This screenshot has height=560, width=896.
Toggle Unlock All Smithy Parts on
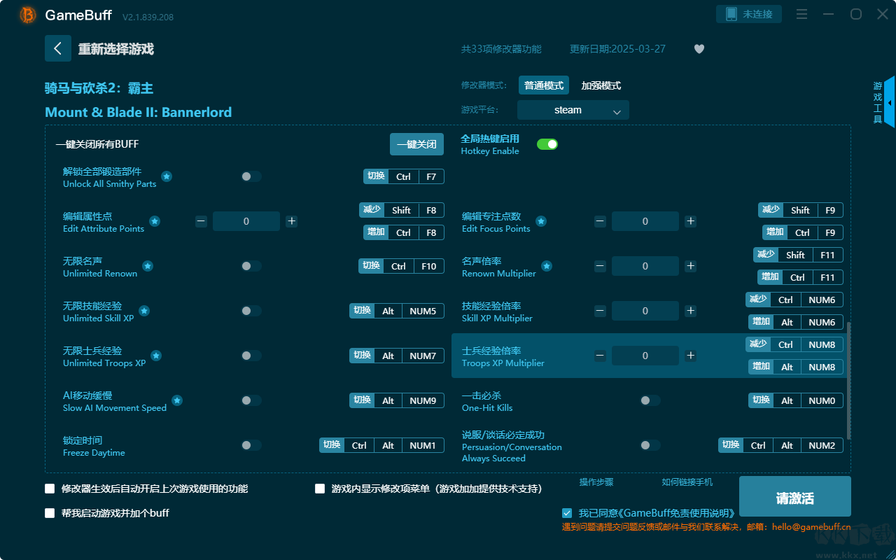tap(251, 176)
